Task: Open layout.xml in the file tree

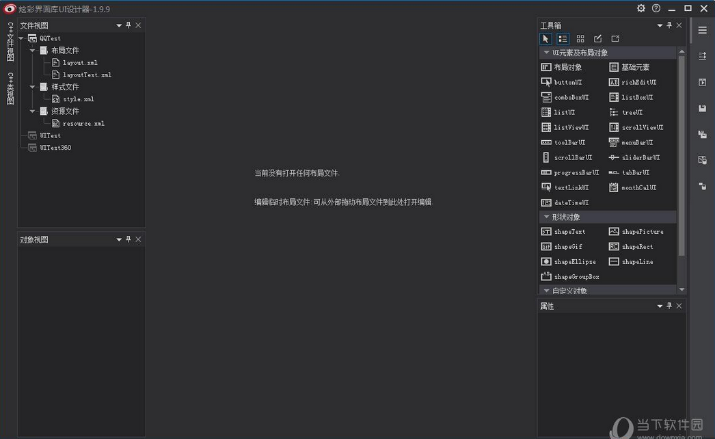Action: tap(75, 63)
